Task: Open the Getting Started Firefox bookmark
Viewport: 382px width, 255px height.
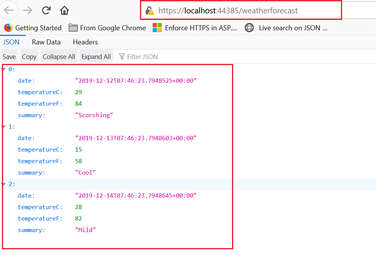Action: [x=33, y=28]
